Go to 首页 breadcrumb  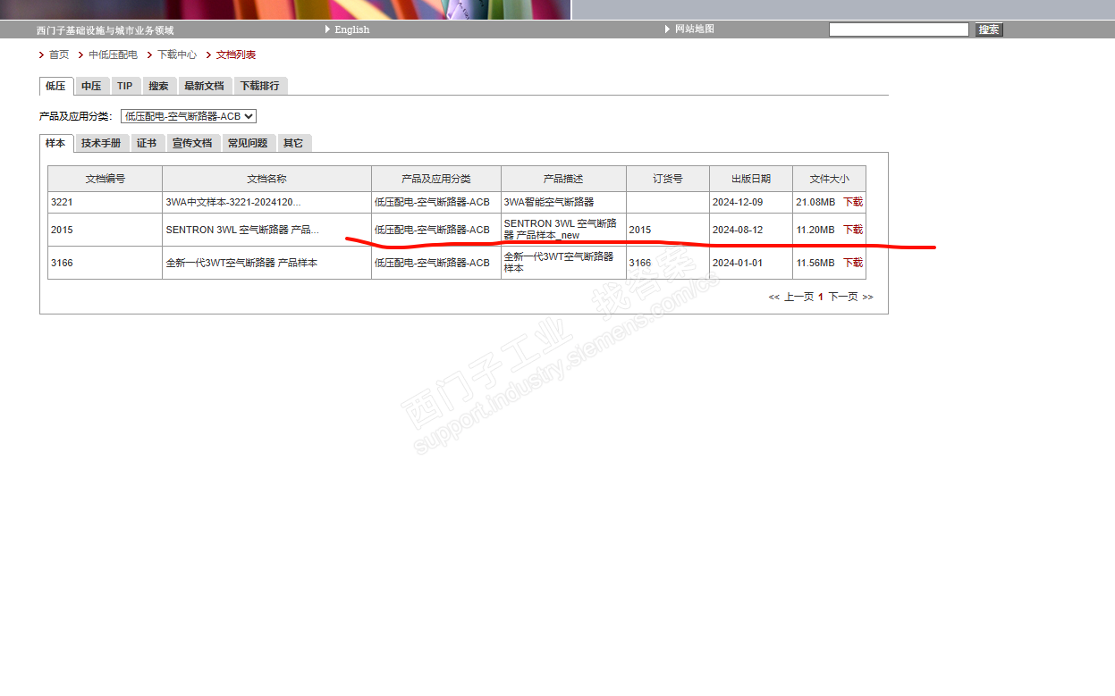pos(59,55)
